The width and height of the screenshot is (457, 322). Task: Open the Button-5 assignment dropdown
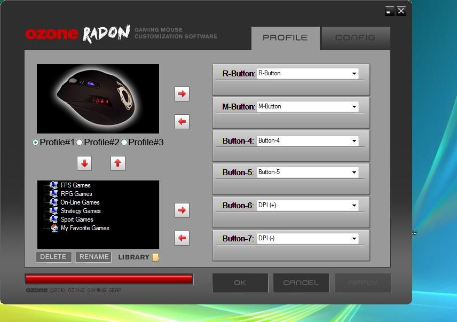(x=308, y=172)
